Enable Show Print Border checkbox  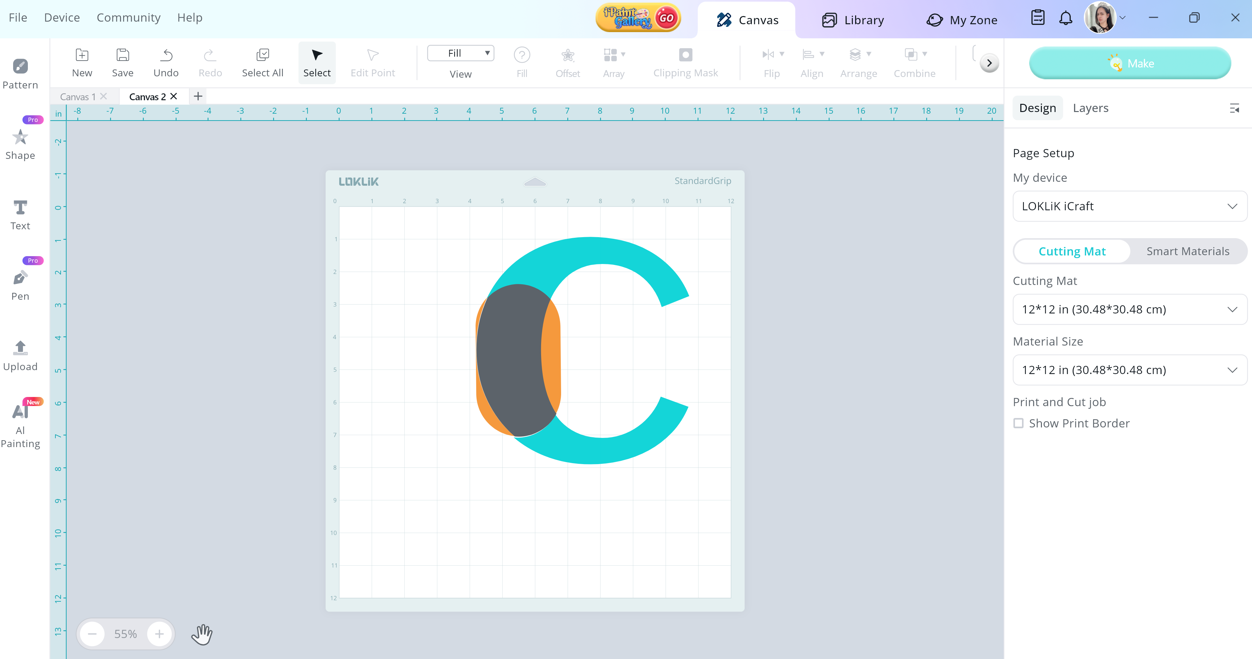pos(1018,424)
